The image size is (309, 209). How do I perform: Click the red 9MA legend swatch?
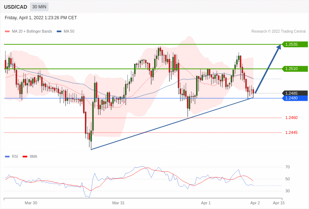tap(25, 157)
